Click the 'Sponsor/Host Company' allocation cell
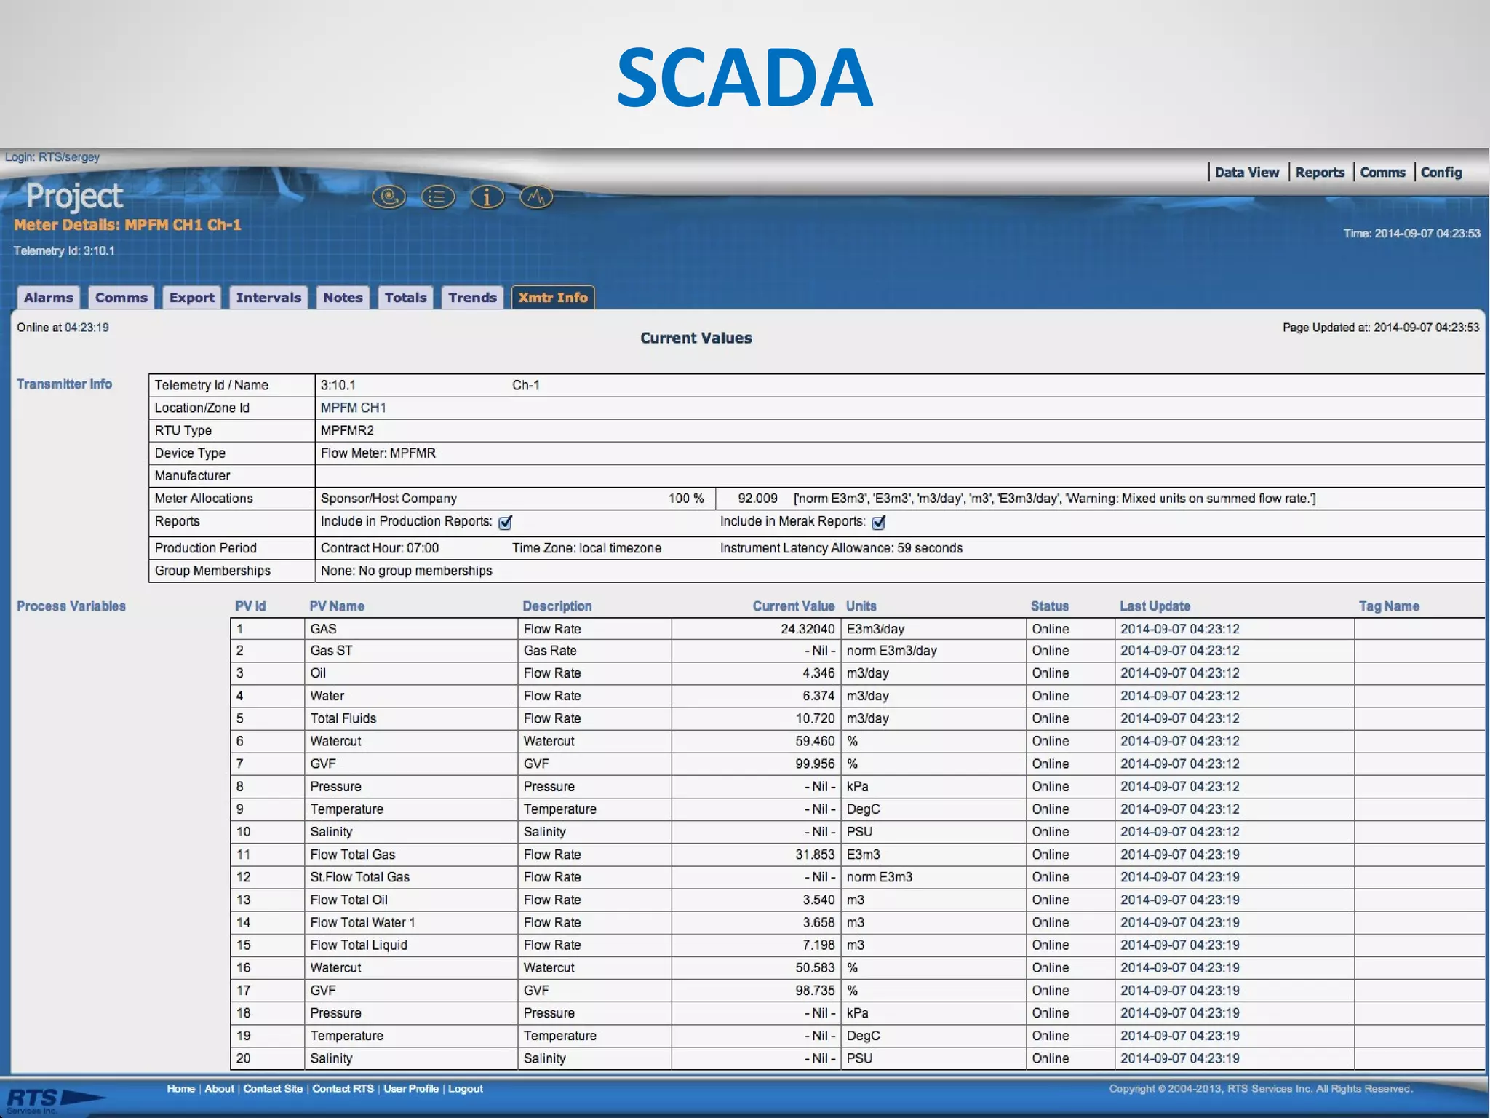This screenshot has width=1490, height=1118. coord(389,499)
